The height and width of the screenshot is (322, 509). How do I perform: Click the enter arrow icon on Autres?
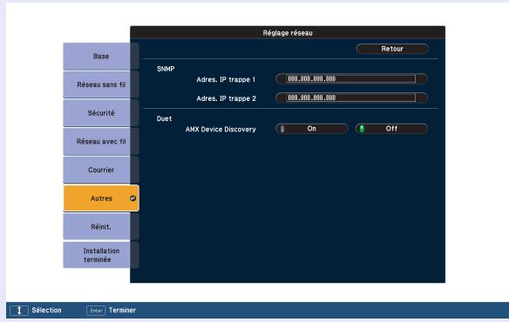click(x=132, y=198)
